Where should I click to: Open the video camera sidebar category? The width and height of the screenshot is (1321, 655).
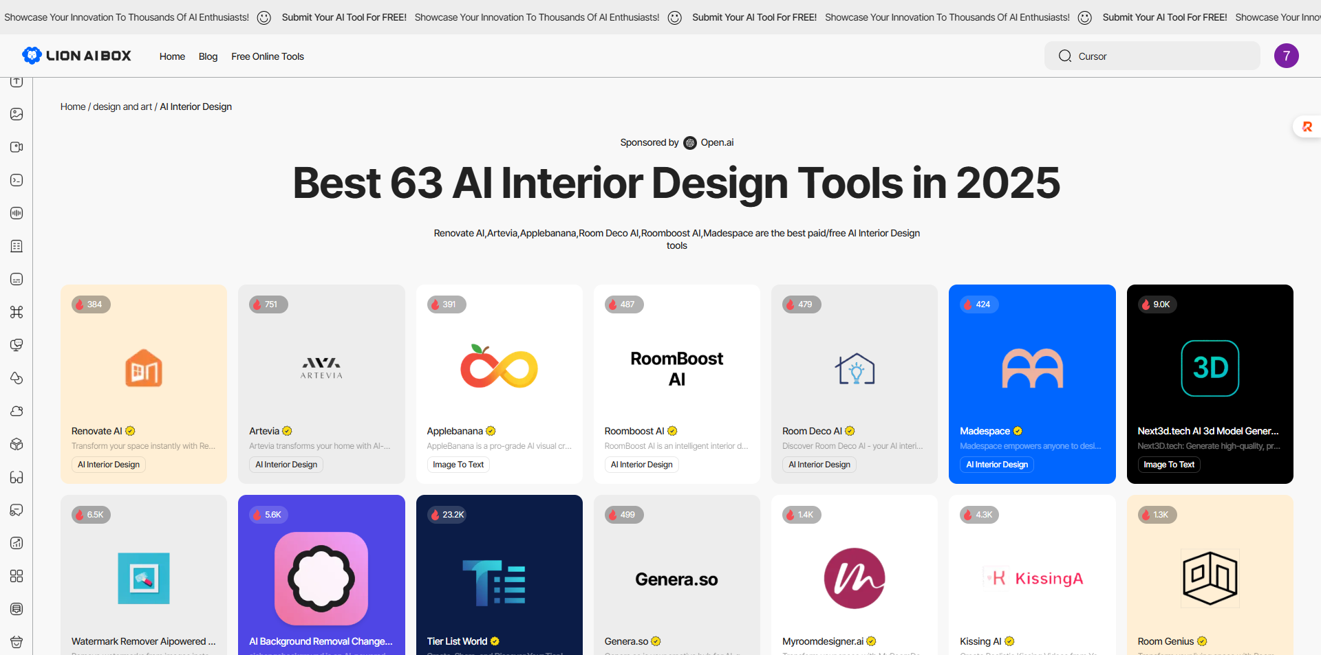pyautogui.click(x=17, y=147)
